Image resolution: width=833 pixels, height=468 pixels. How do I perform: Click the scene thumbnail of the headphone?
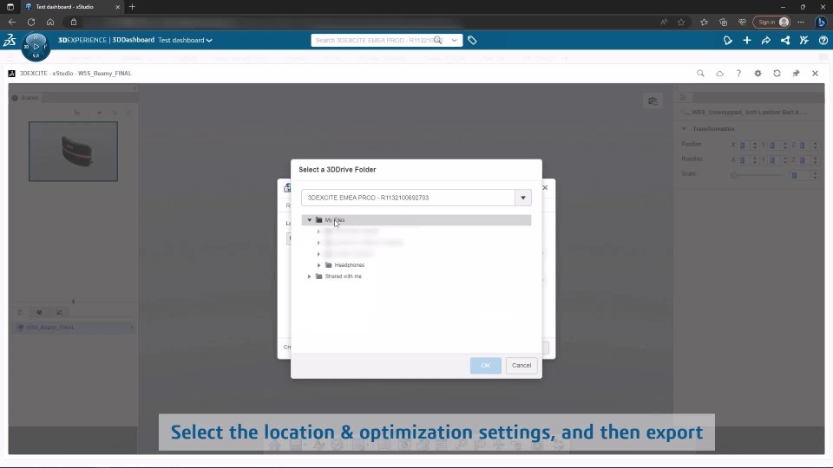73,151
